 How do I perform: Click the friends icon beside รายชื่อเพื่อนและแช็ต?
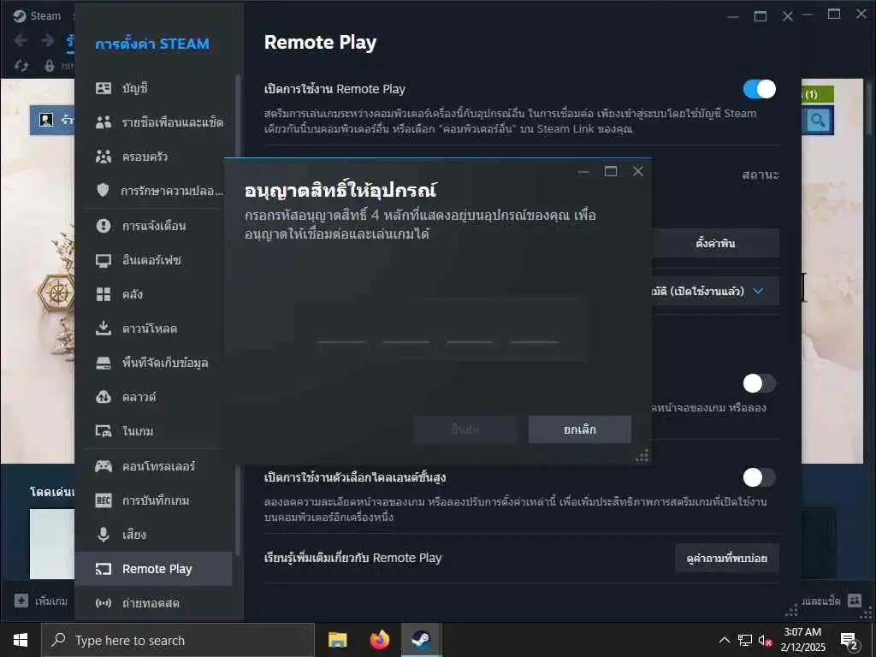click(104, 122)
